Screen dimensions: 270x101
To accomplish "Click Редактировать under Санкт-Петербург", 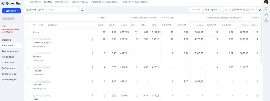I will tap(39, 47).
